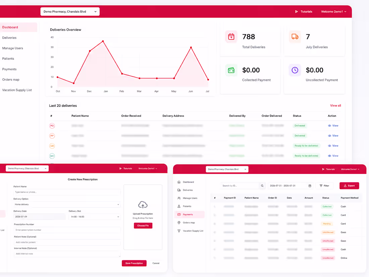This screenshot has width=369, height=277.
Task: Click the search magnifier icon in payments
Action: tap(262, 186)
